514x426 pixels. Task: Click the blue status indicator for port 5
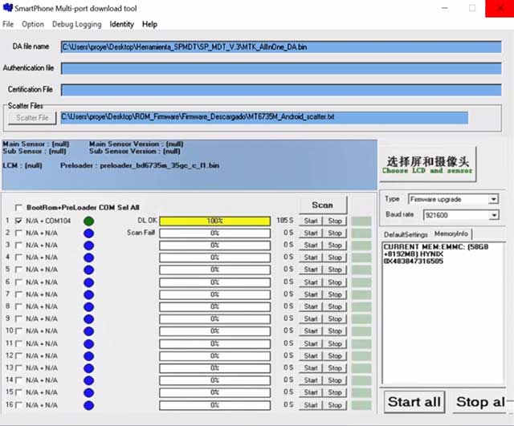pyautogui.click(x=89, y=270)
